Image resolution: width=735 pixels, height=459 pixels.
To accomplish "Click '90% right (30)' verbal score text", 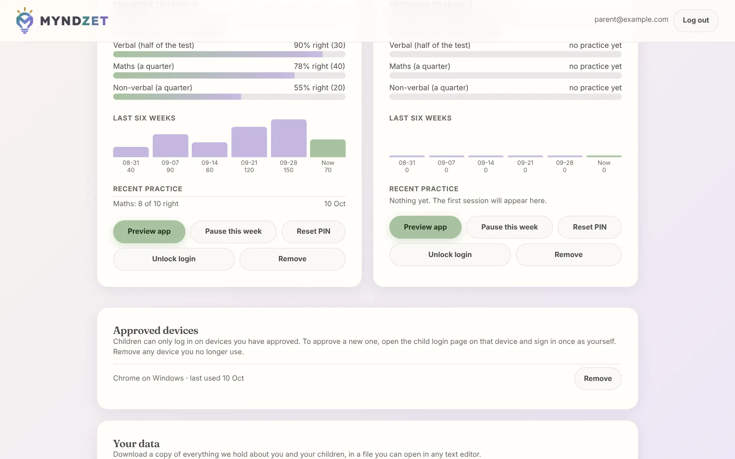I will click(x=319, y=45).
